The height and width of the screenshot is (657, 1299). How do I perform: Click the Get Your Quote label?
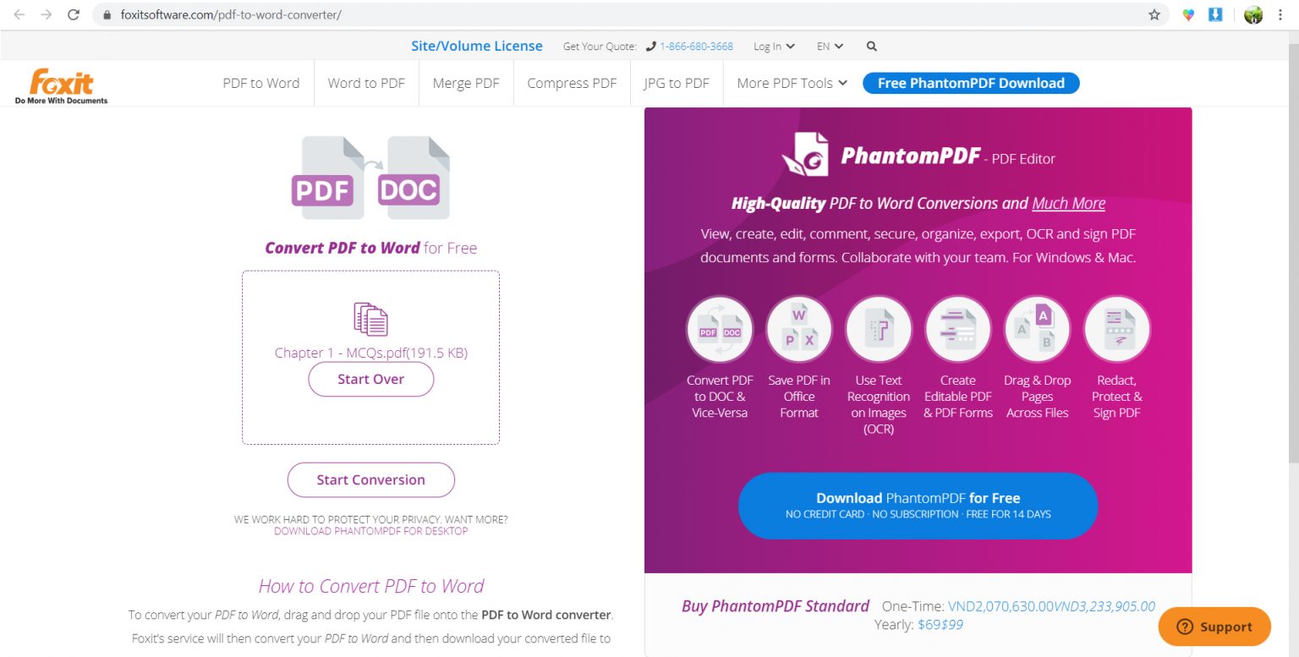pos(600,47)
